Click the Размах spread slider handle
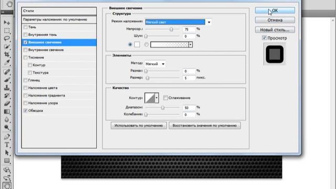336x189 pixels. coord(146,71)
